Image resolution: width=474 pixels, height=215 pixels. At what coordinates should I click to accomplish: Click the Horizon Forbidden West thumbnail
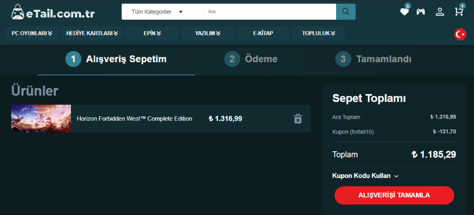(41, 118)
